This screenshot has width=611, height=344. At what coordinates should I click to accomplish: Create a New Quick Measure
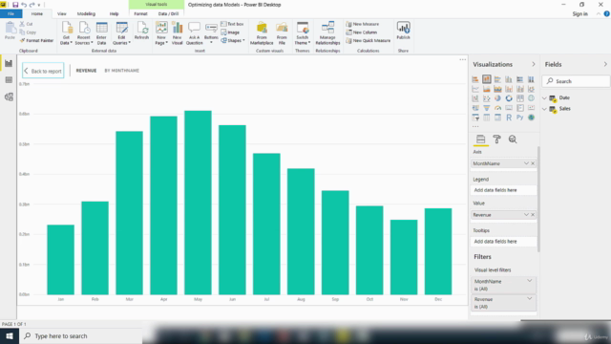tap(369, 40)
